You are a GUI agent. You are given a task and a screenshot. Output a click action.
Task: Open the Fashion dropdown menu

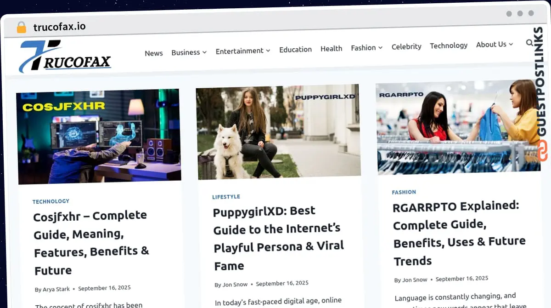point(366,47)
